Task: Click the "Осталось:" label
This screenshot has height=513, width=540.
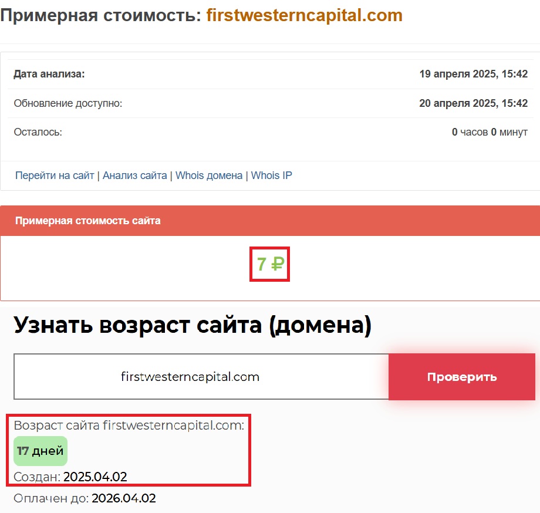Action: [38, 132]
